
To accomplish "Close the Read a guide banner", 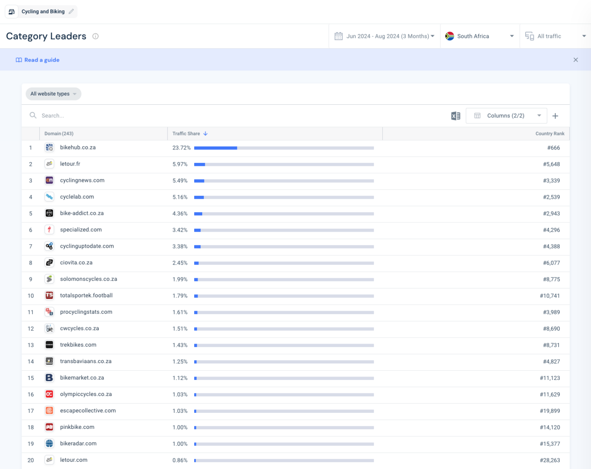I will tap(575, 60).
